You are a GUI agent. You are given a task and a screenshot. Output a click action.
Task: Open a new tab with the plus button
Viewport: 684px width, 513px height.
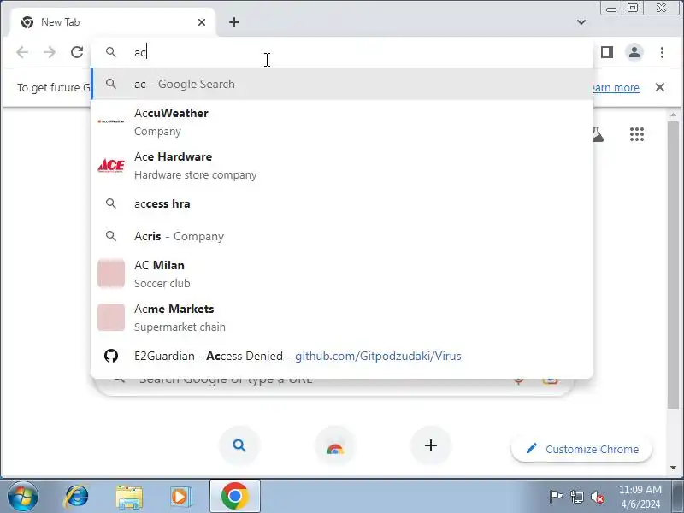point(234,22)
